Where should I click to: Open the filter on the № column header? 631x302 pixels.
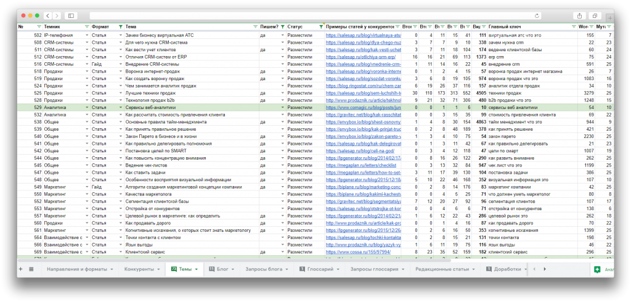click(39, 27)
